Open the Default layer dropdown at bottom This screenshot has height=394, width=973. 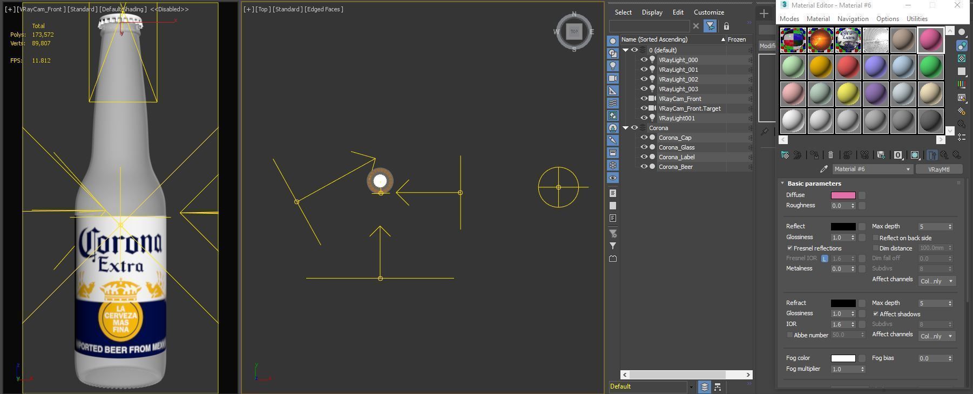coord(691,387)
